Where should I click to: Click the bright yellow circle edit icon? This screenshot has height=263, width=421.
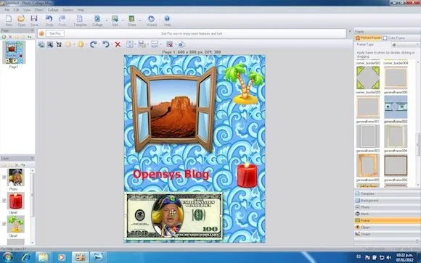(81, 44)
